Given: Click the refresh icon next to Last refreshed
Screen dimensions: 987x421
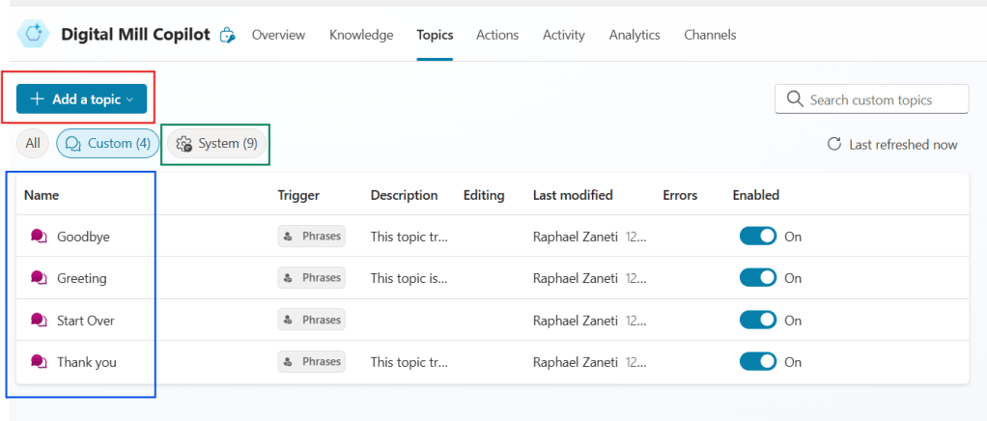Looking at the screenshot, I should point(834,144).
